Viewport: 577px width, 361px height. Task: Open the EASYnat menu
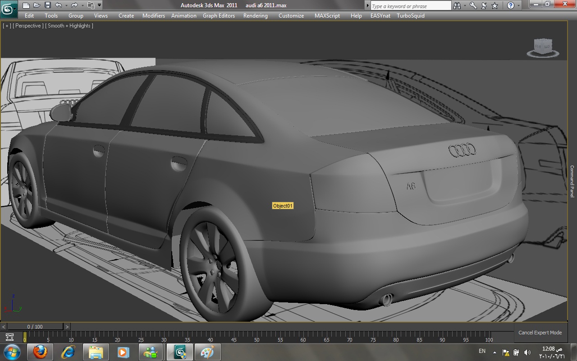pyautogui.click(x=380, y=16)
